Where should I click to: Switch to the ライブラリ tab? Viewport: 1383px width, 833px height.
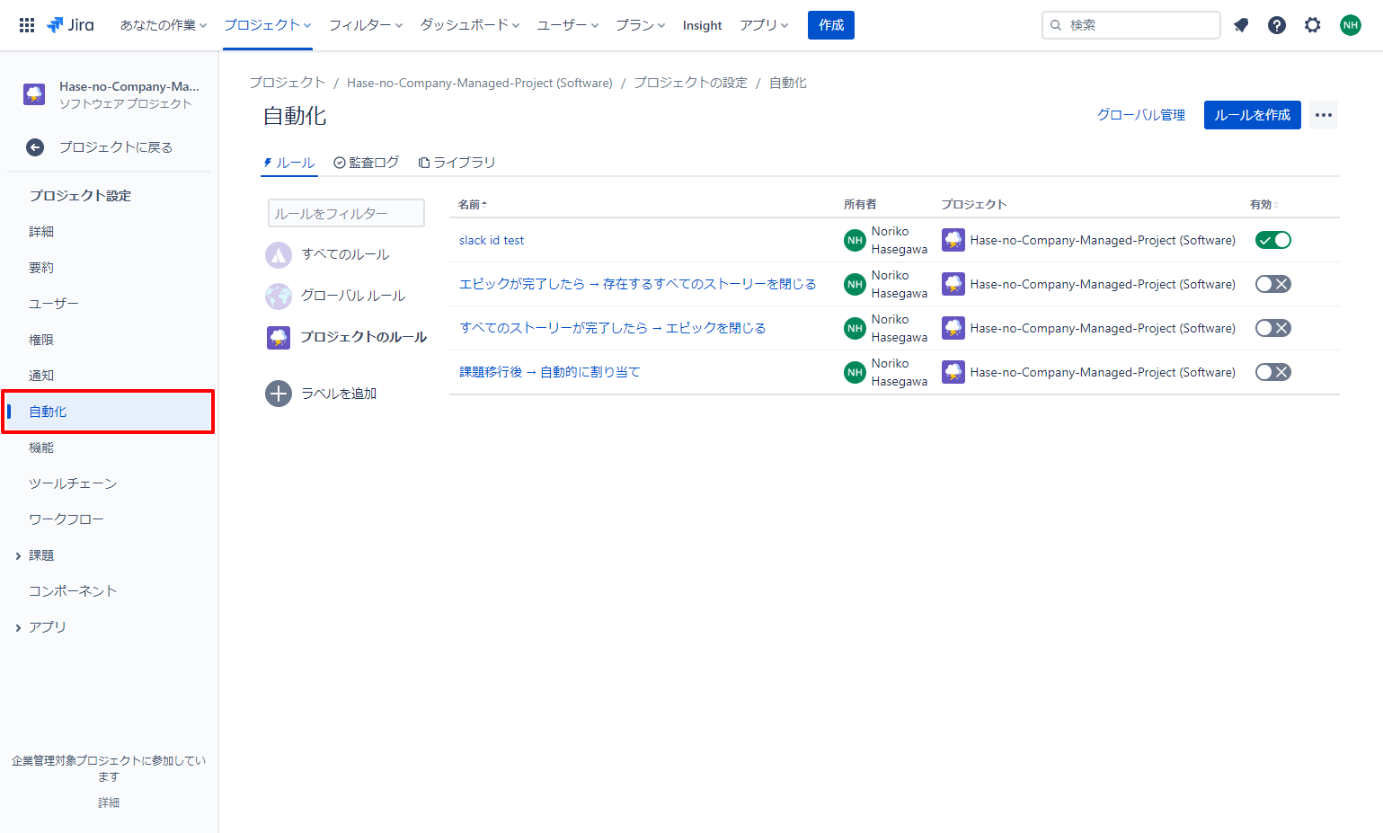point(457,163)
